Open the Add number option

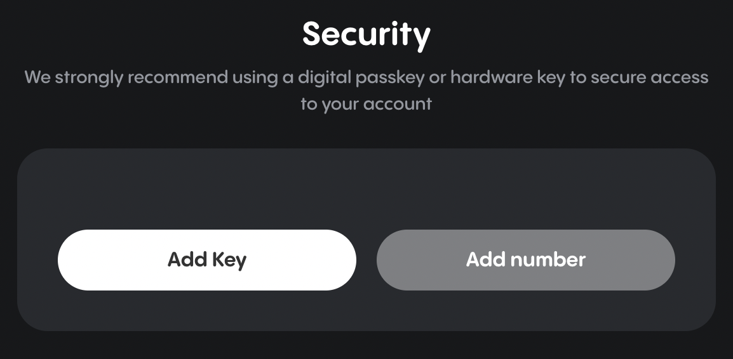click(x=525, y=259)
